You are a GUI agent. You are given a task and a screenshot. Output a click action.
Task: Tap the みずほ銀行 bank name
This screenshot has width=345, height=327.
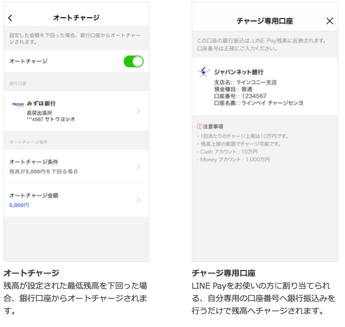click(x=41, y=103)
